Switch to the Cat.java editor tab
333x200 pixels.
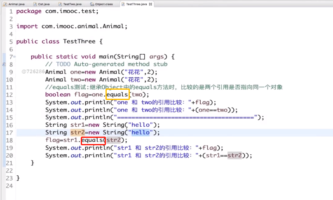42,4
